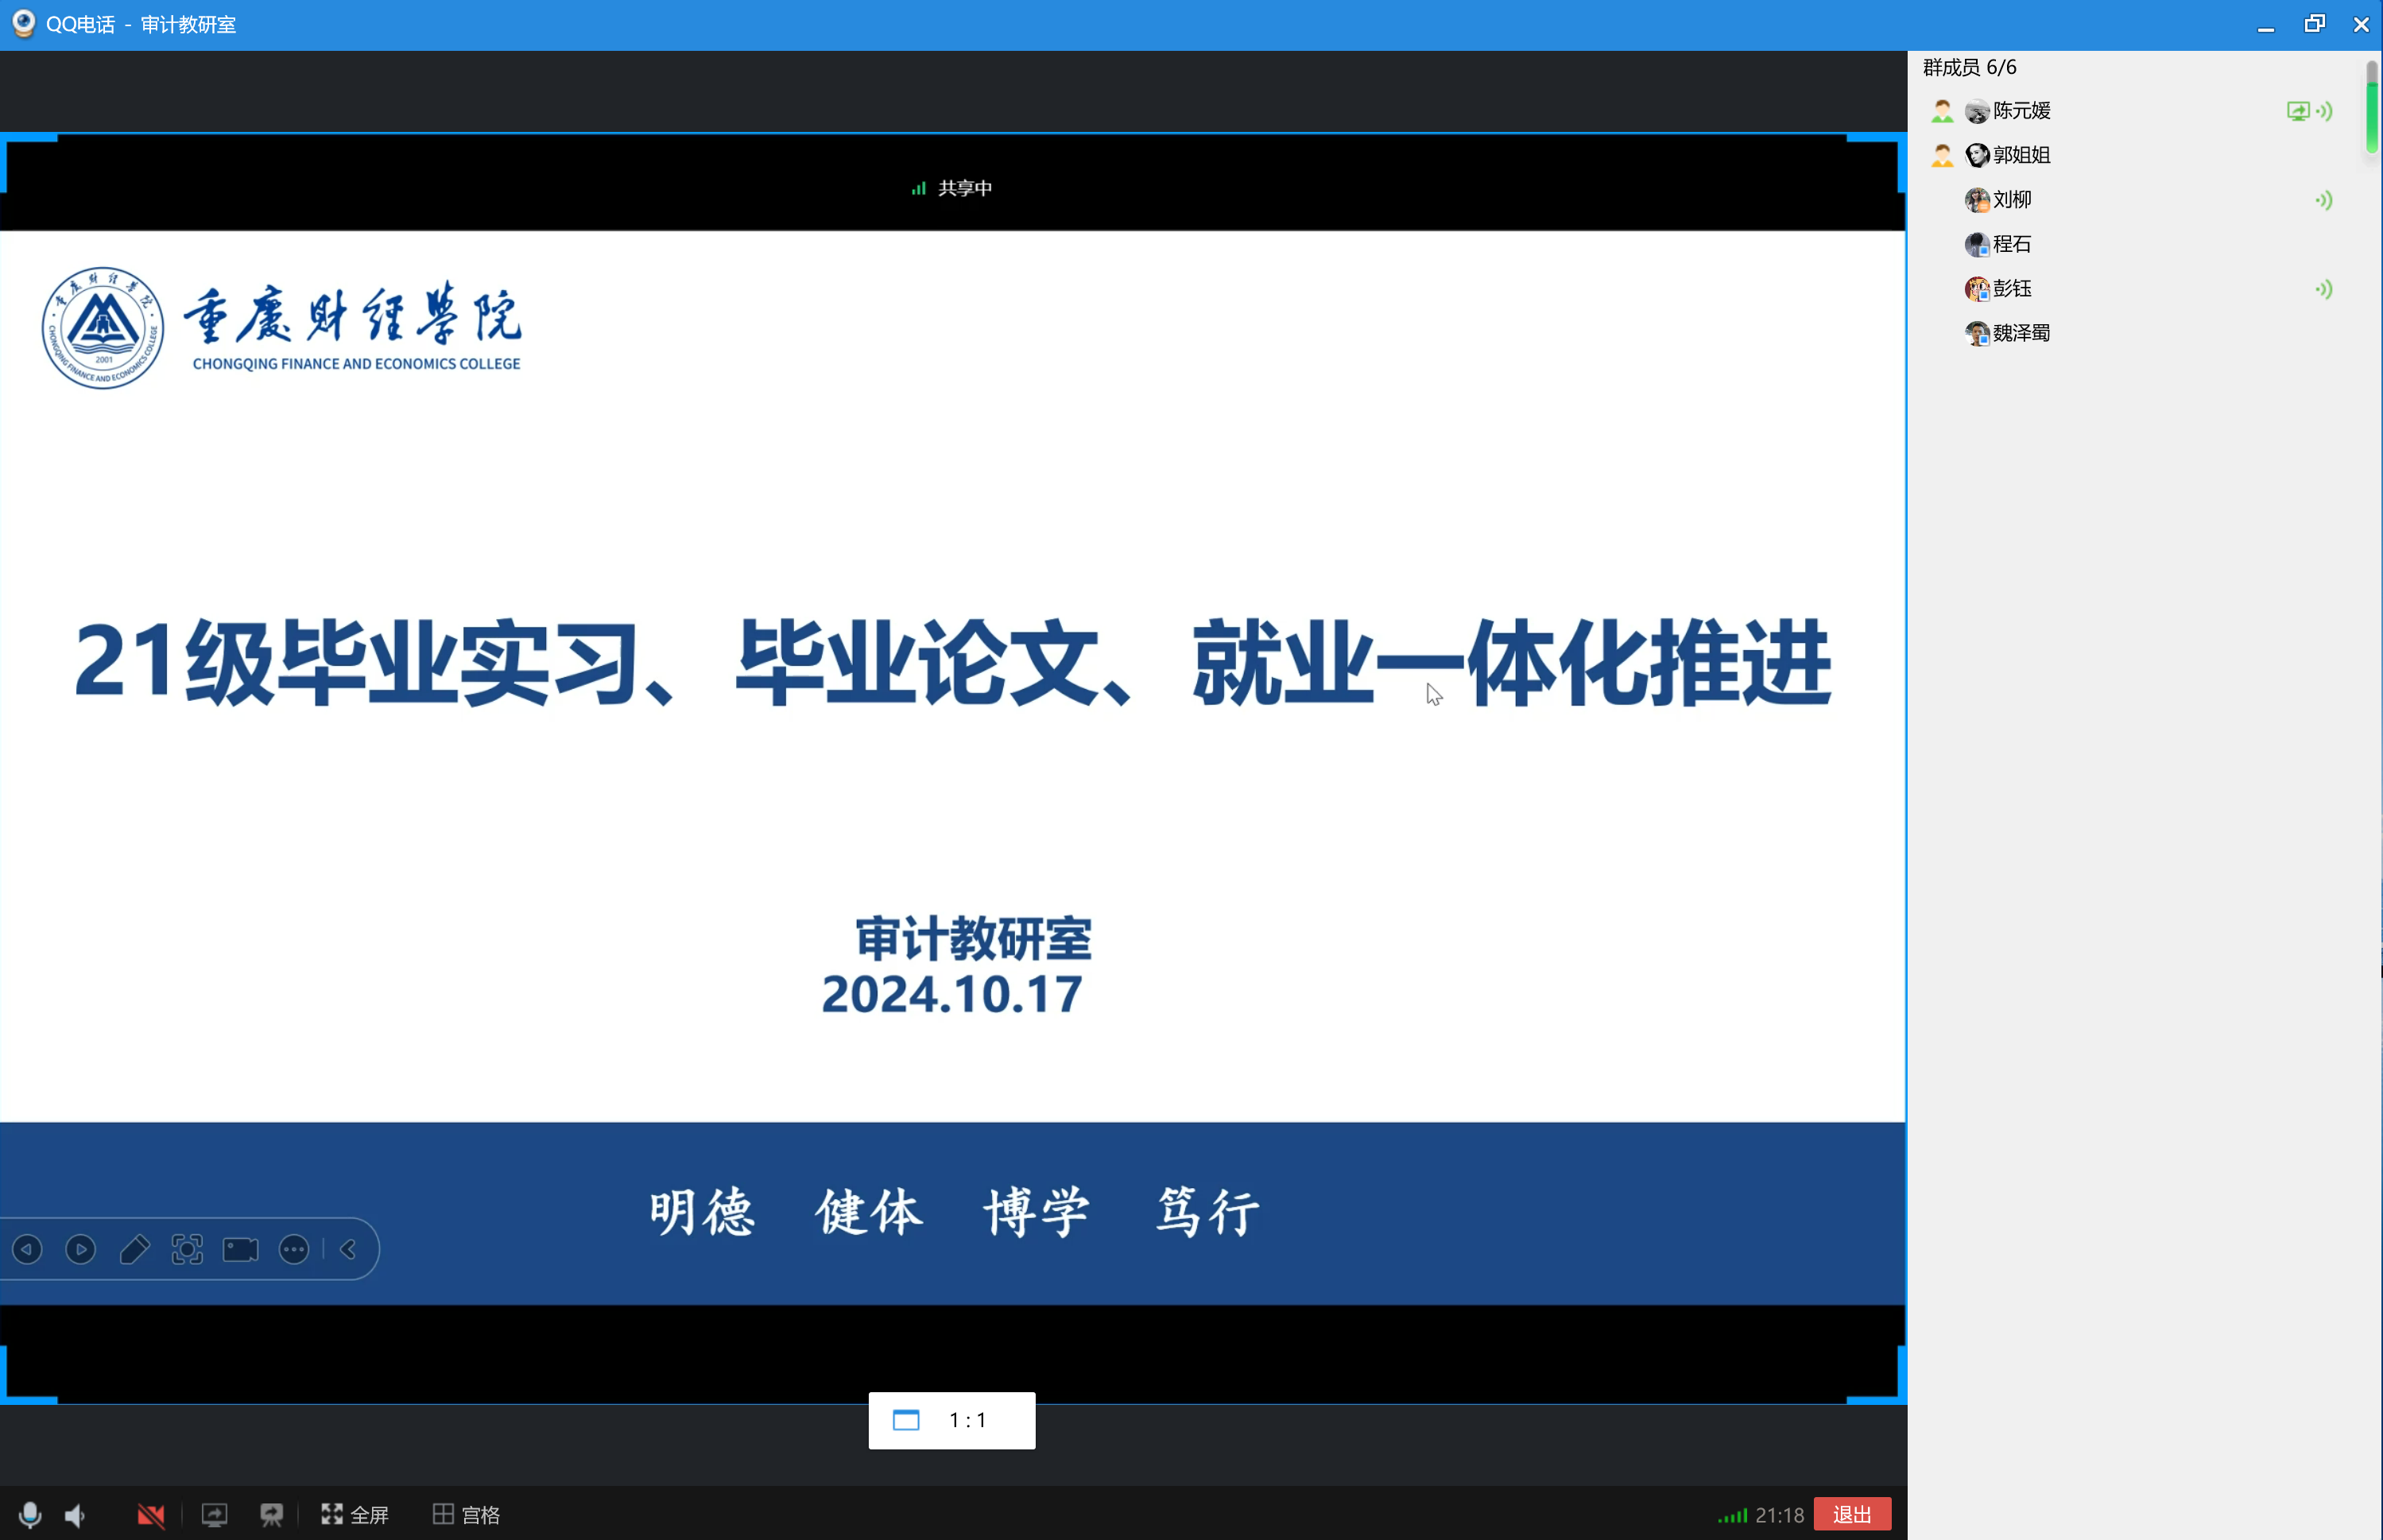Viewport: 2383px width, 1540px height.
Task: Click the camera record icon on slide toolbar
Action: pos(240,1249)
